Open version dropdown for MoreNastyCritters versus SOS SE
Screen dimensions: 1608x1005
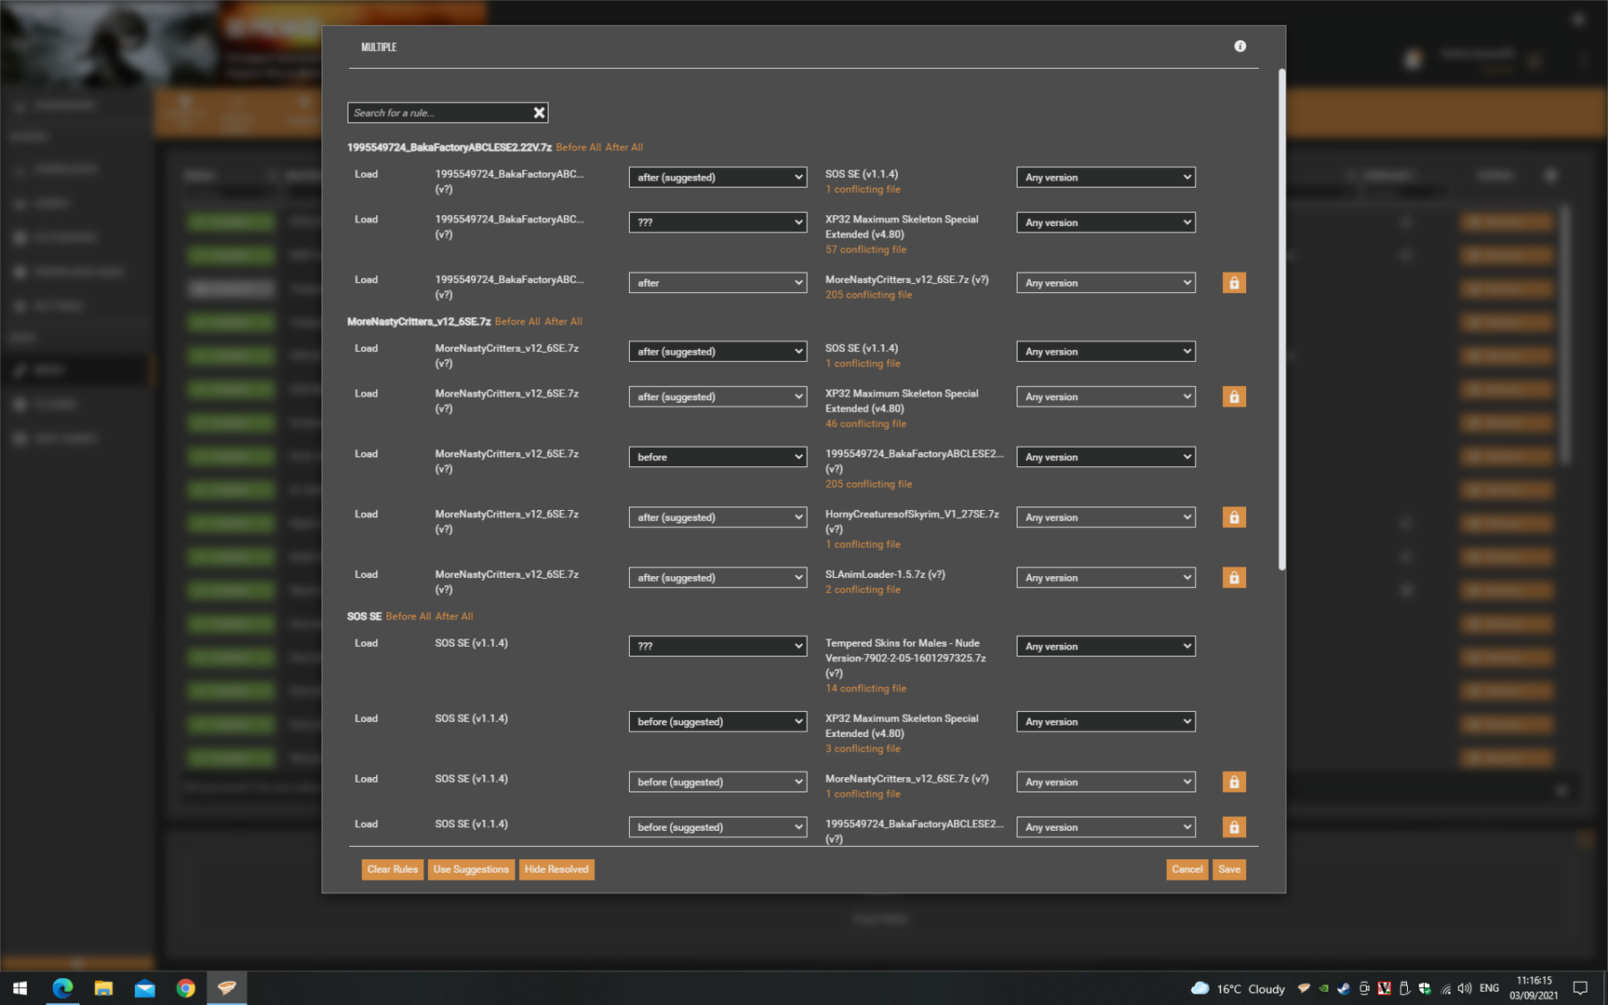point(1105,352)
